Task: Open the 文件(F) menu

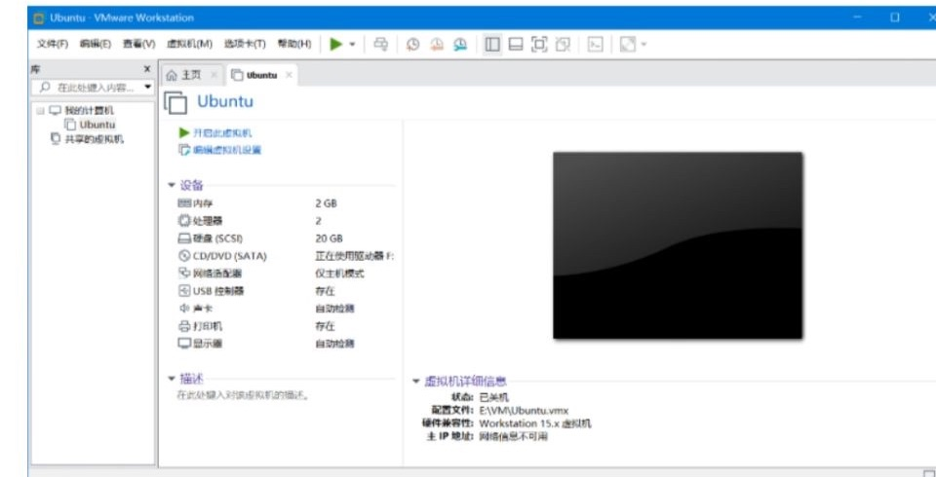Action: [53, 44]
